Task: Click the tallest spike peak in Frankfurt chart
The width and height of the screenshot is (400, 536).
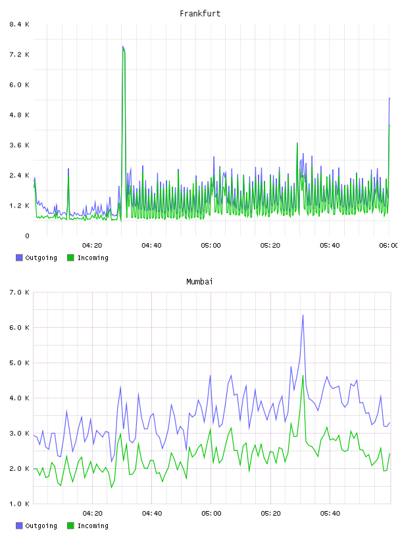Action: [123, 47]
